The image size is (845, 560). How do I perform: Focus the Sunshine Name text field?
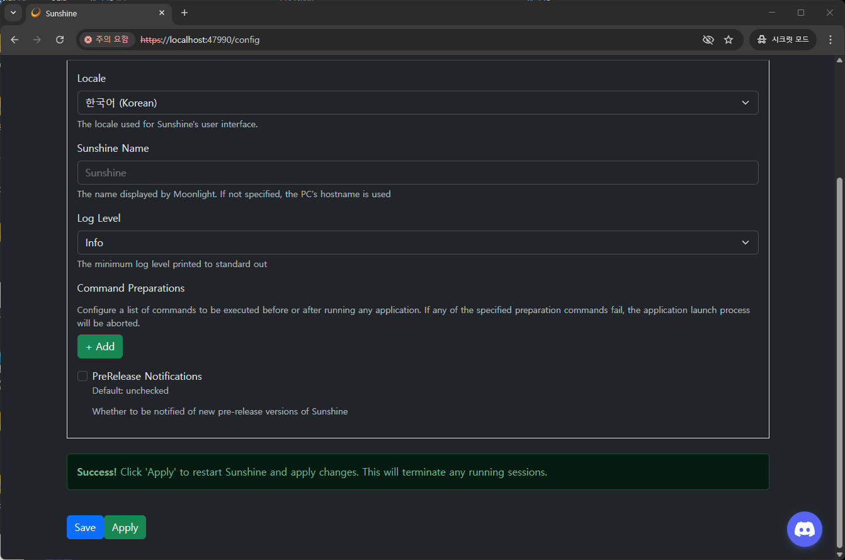(417, 173)
